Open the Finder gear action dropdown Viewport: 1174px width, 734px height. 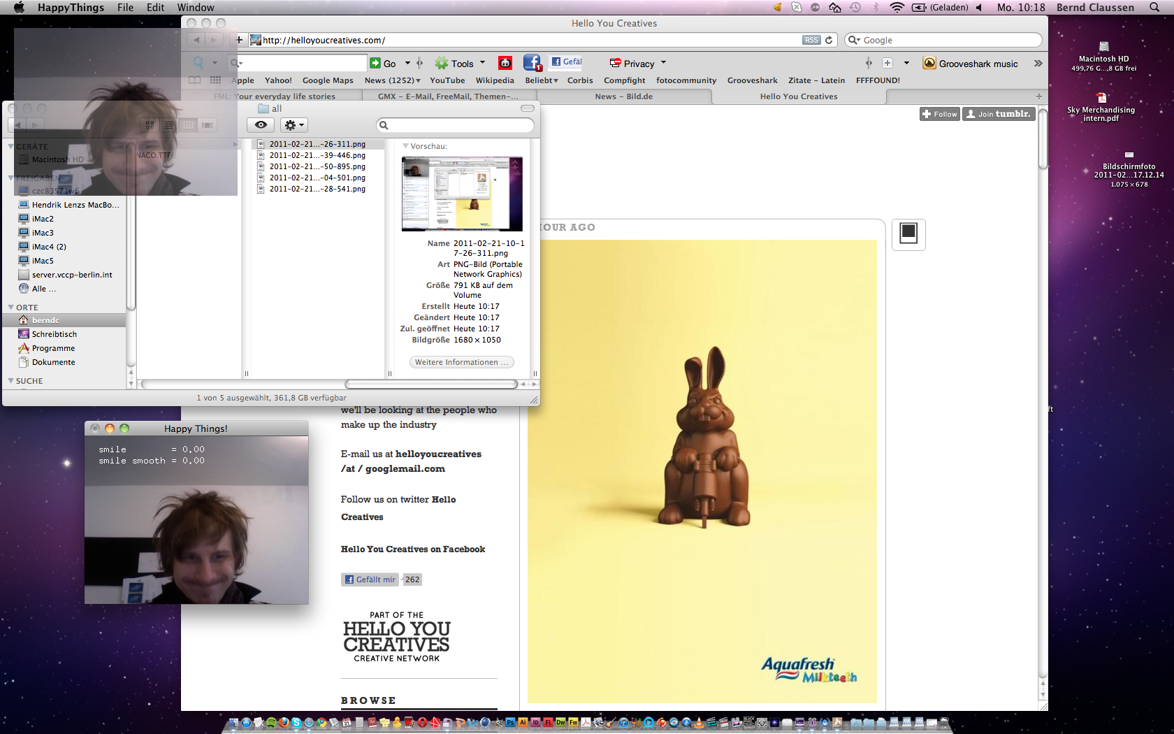coord(293,125)
